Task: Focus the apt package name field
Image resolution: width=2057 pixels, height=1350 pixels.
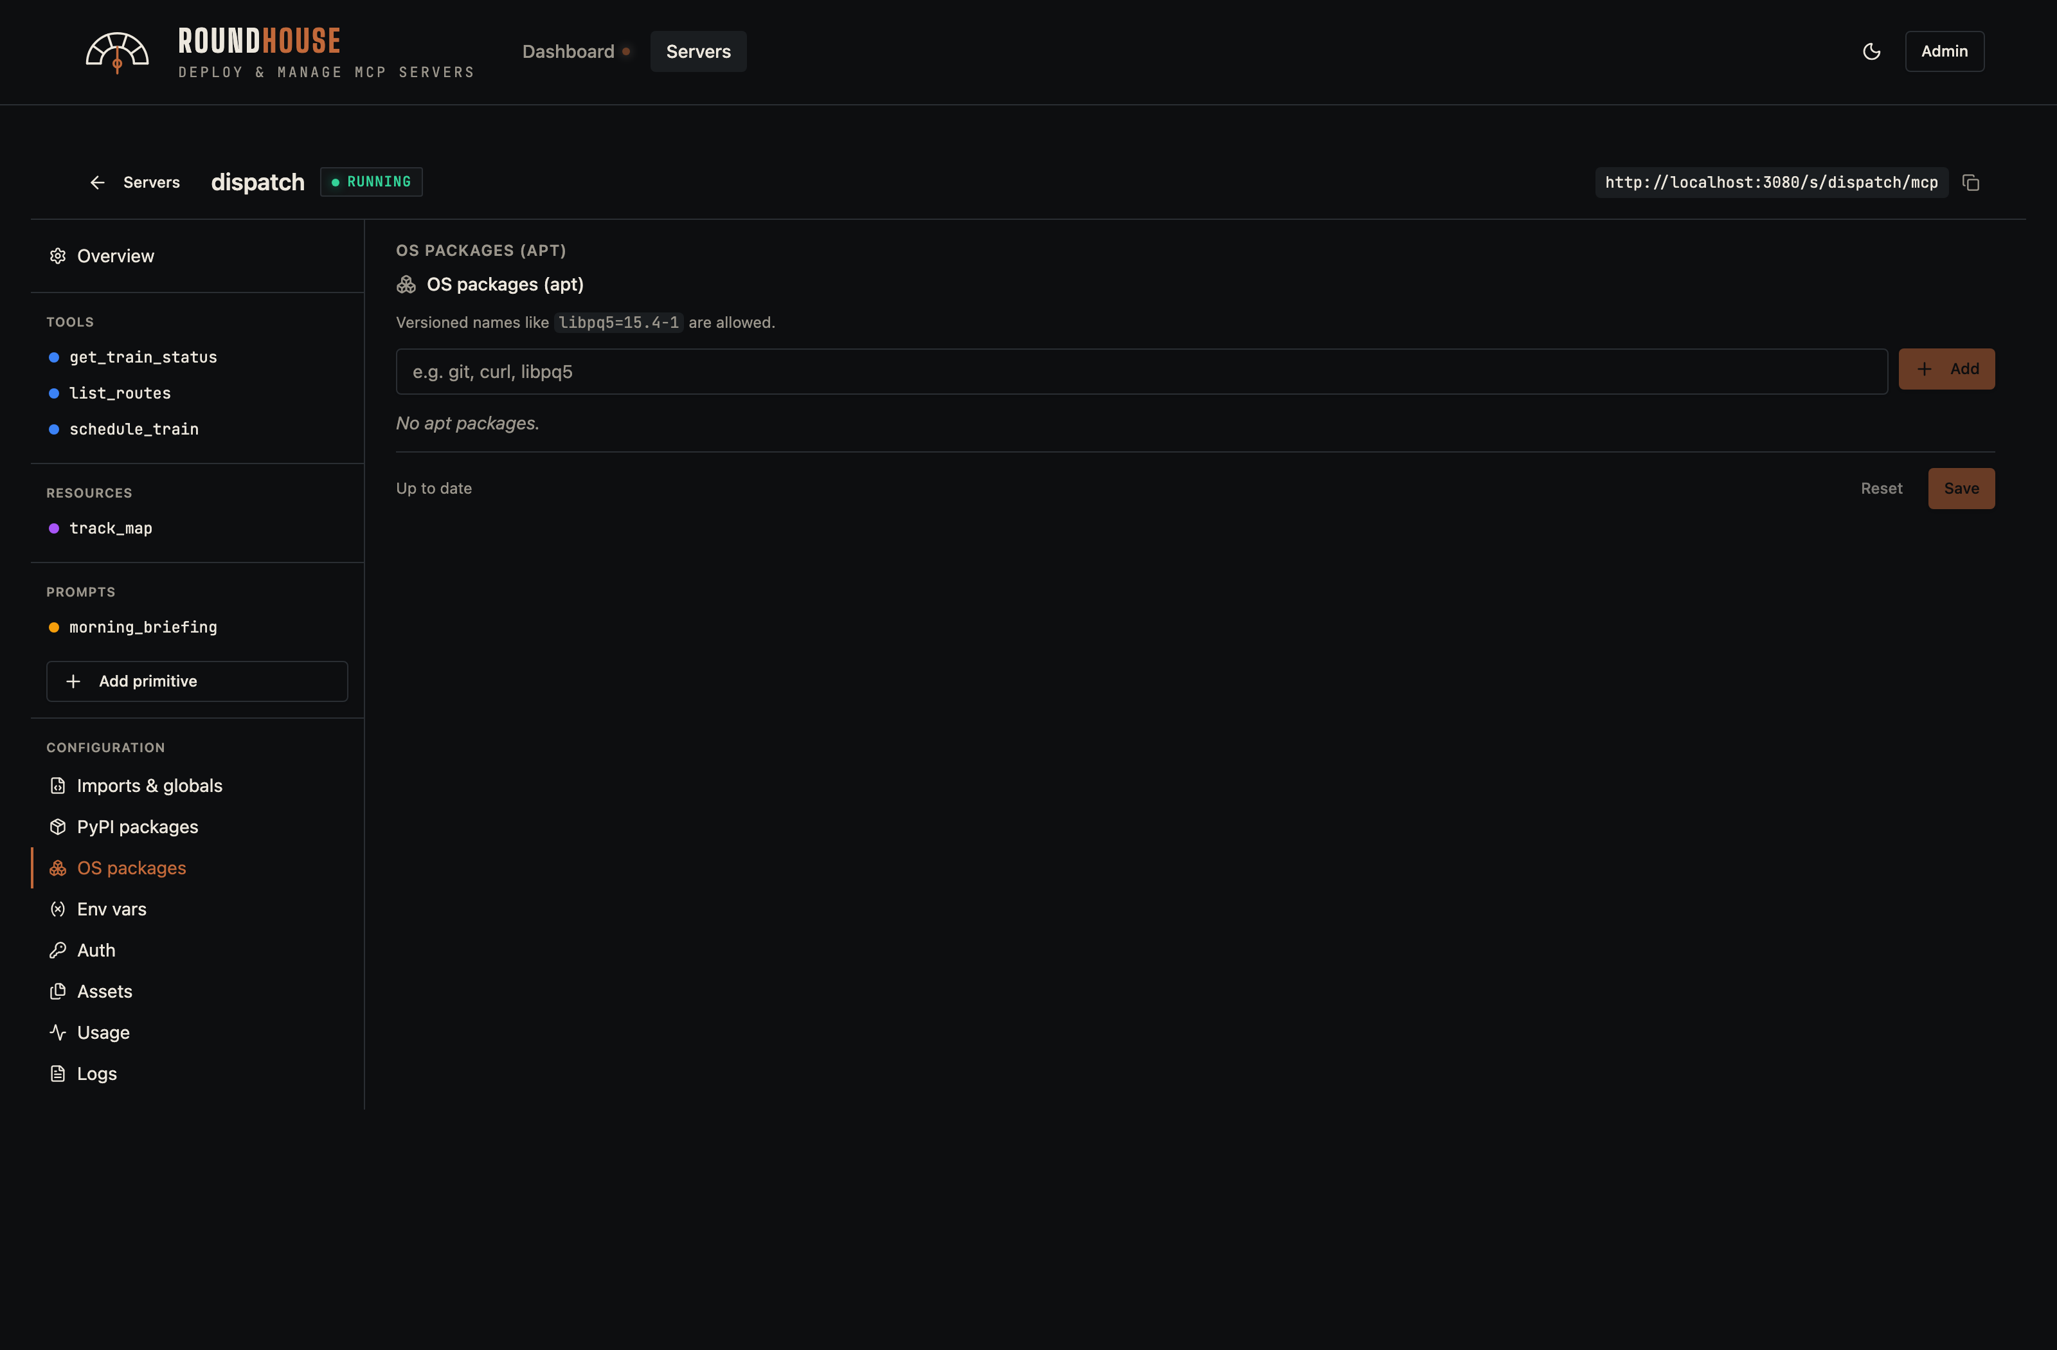Action: click(x=1142, y=372)
